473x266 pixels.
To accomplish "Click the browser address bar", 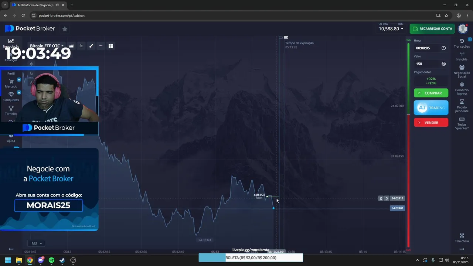I will coord(233,16).
